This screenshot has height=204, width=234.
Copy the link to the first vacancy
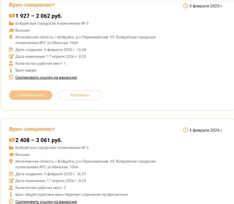click(x=46, y=78)
